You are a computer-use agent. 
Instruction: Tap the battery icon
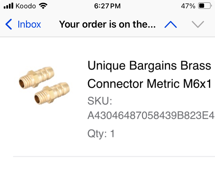click(x=205, y=6)
